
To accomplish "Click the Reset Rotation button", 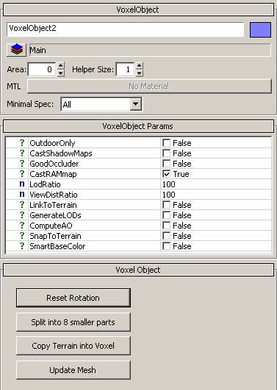I will coord(73,298).
